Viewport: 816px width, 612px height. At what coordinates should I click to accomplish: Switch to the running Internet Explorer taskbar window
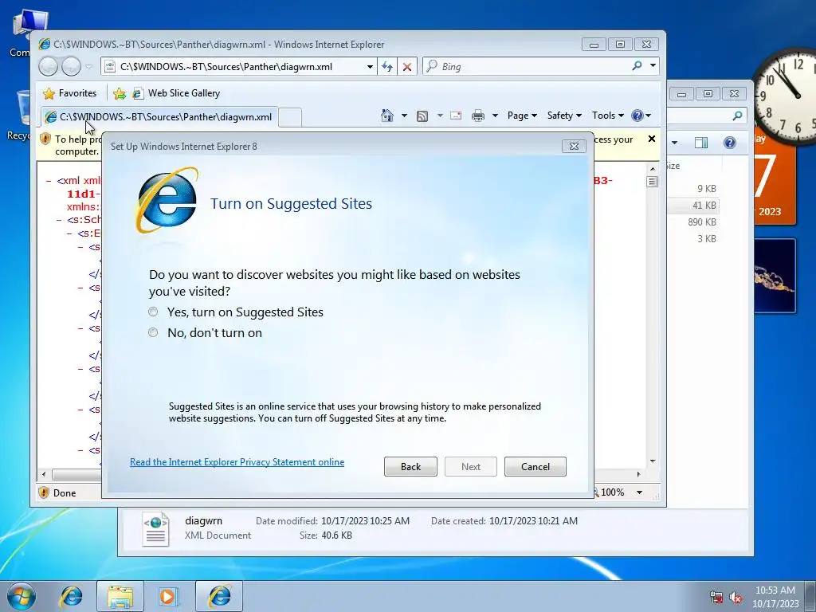tap(219, 596)
